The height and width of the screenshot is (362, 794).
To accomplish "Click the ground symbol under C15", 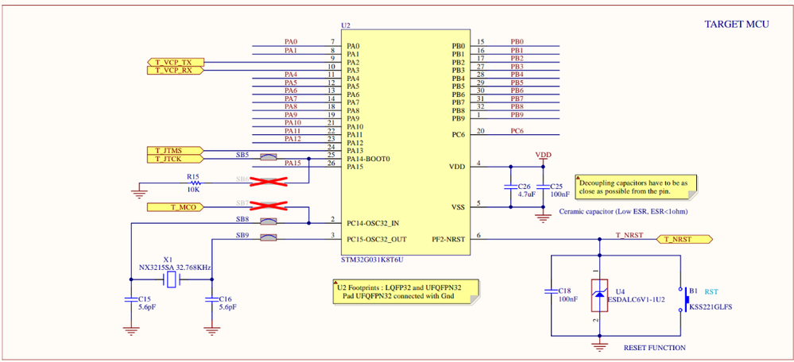I will [x=130, y=331].
